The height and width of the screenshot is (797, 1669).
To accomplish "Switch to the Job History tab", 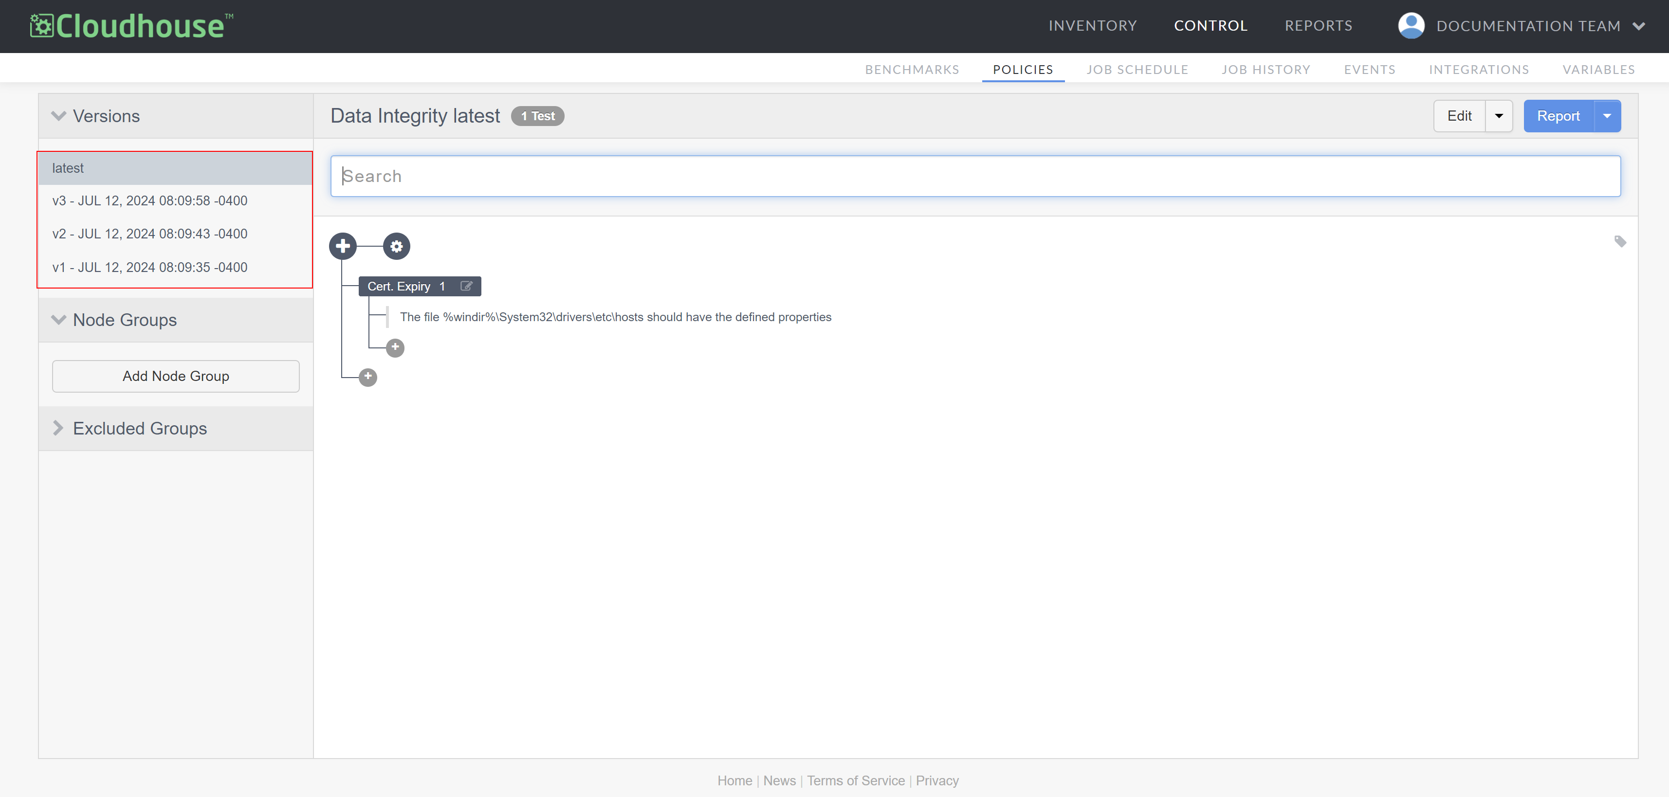I will click(1266, 69).
